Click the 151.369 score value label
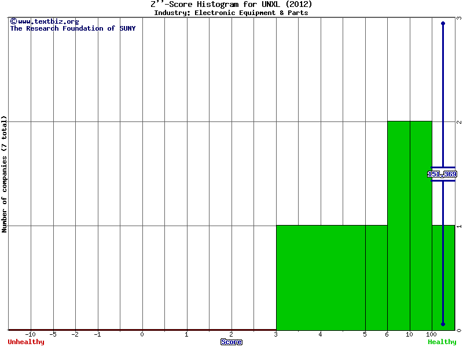 point(442,174)
